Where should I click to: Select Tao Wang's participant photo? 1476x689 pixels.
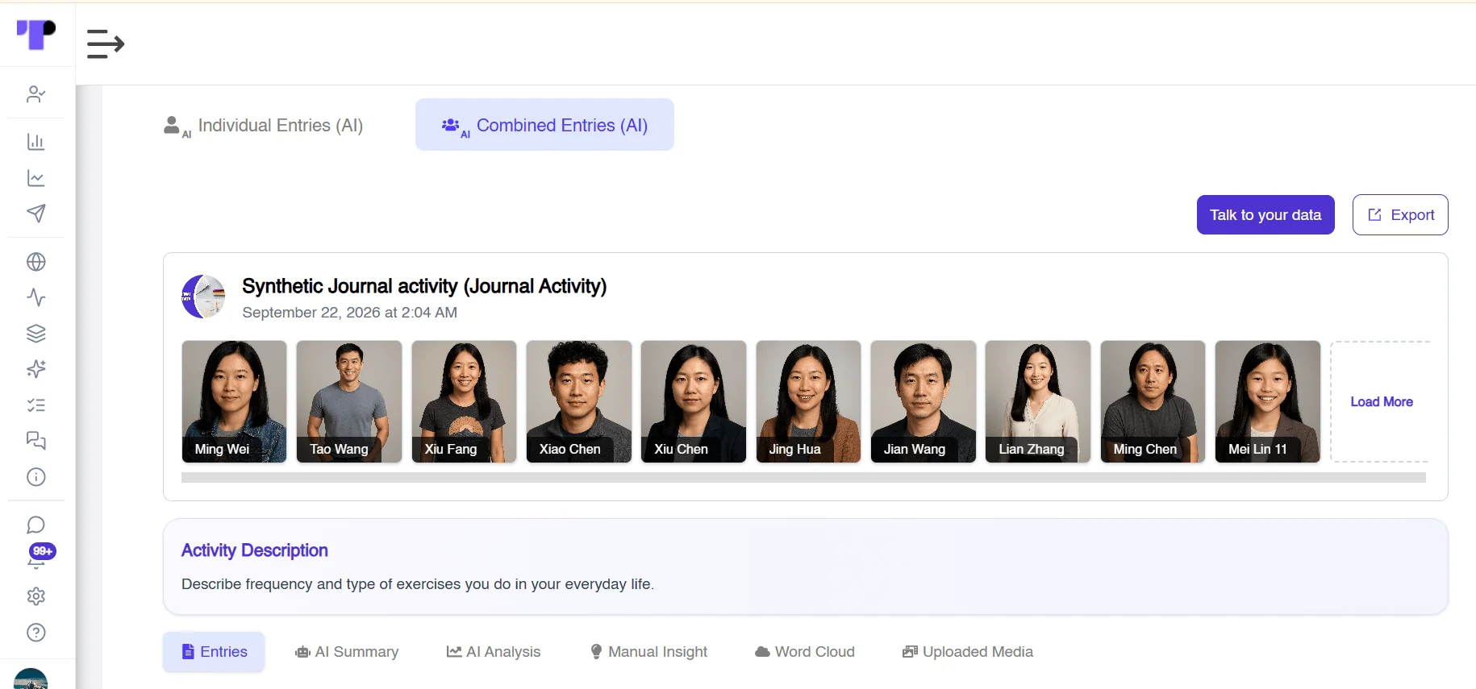point(349,401)
